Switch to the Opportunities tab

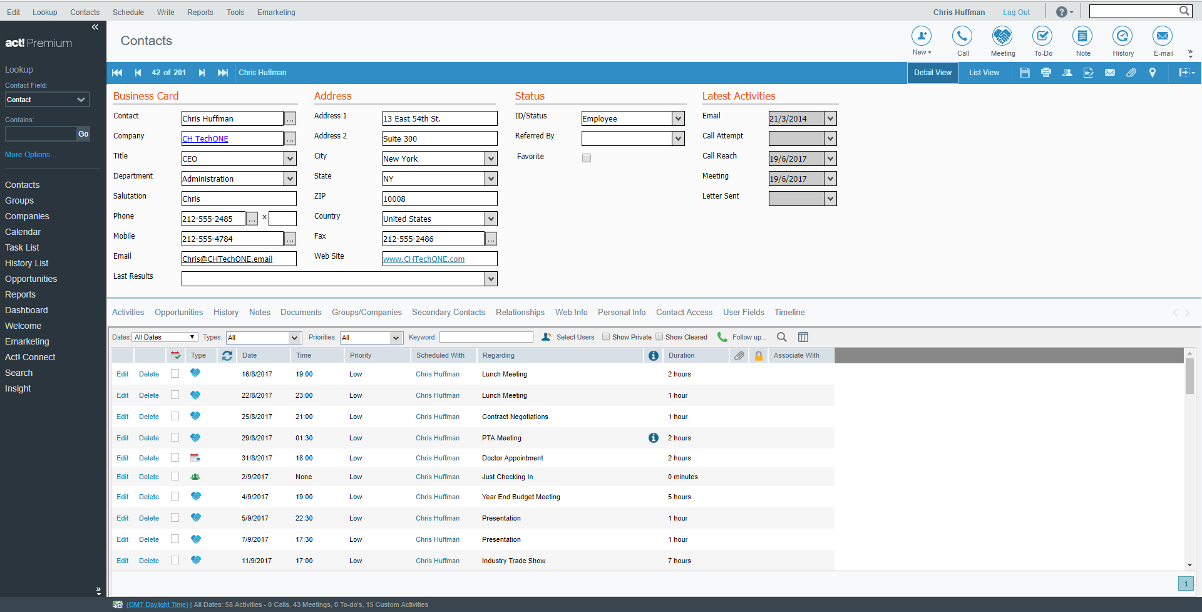[x=178, y=312]
